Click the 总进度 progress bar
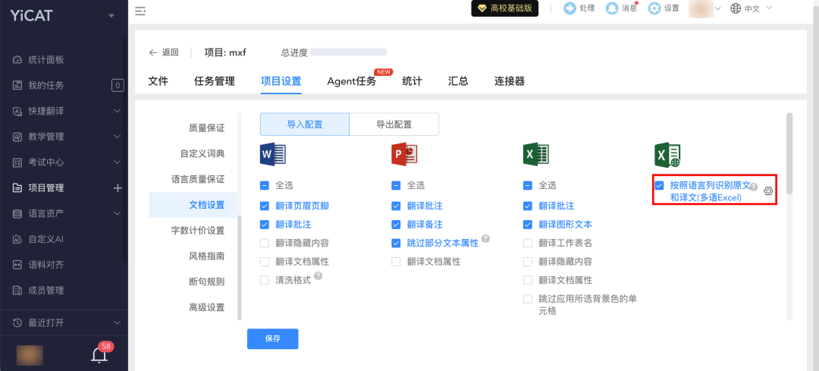 [x=348, y=52]
